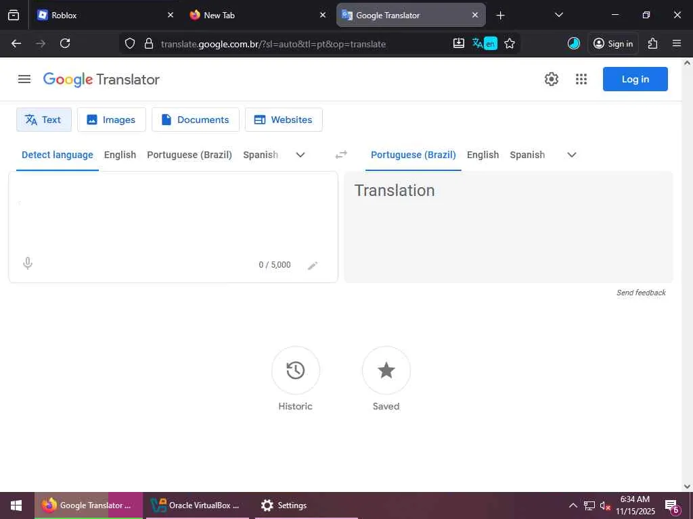This screenshot has height=519, width=693.
Task: Open Firefox page translation icon
Action: [485, 43]
